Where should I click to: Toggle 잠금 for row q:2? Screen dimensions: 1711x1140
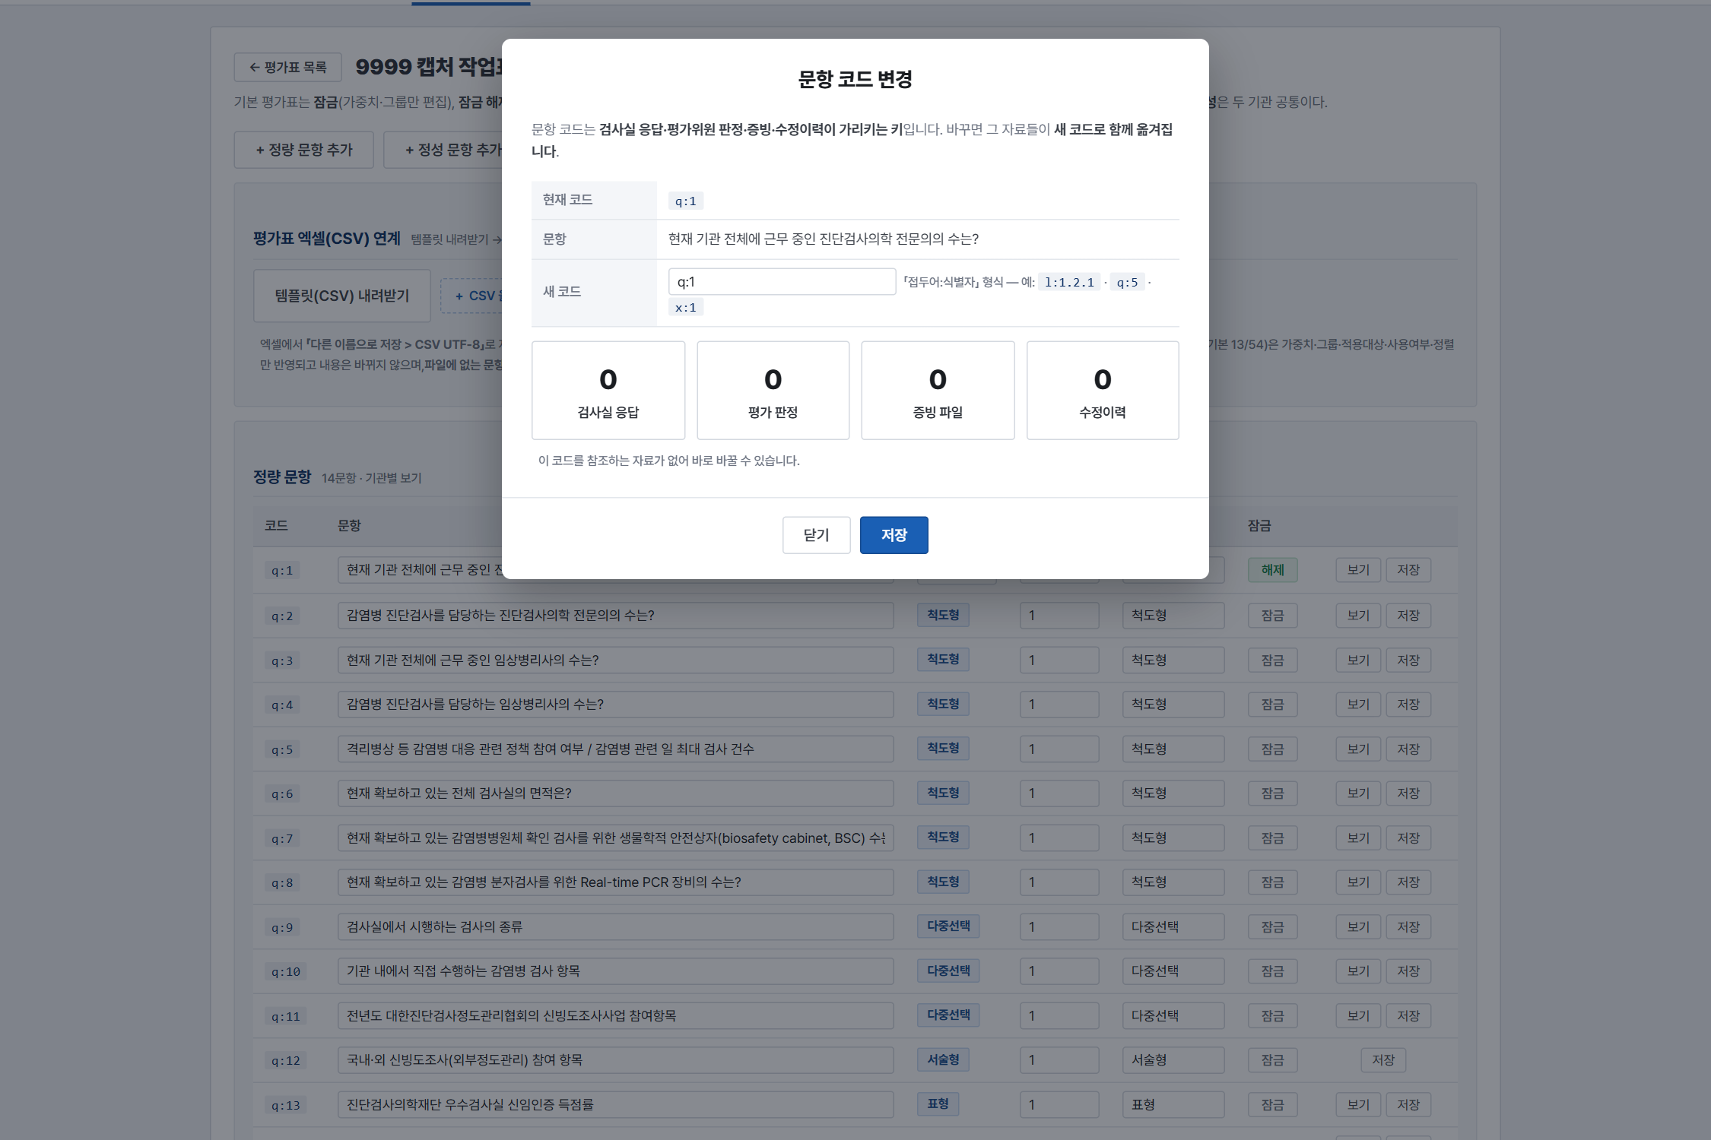pyautogui.click(x=1272, y=616)
